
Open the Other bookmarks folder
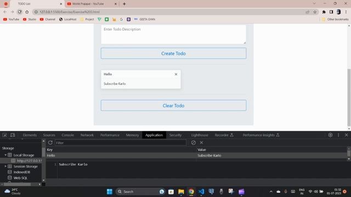point(335,19)
